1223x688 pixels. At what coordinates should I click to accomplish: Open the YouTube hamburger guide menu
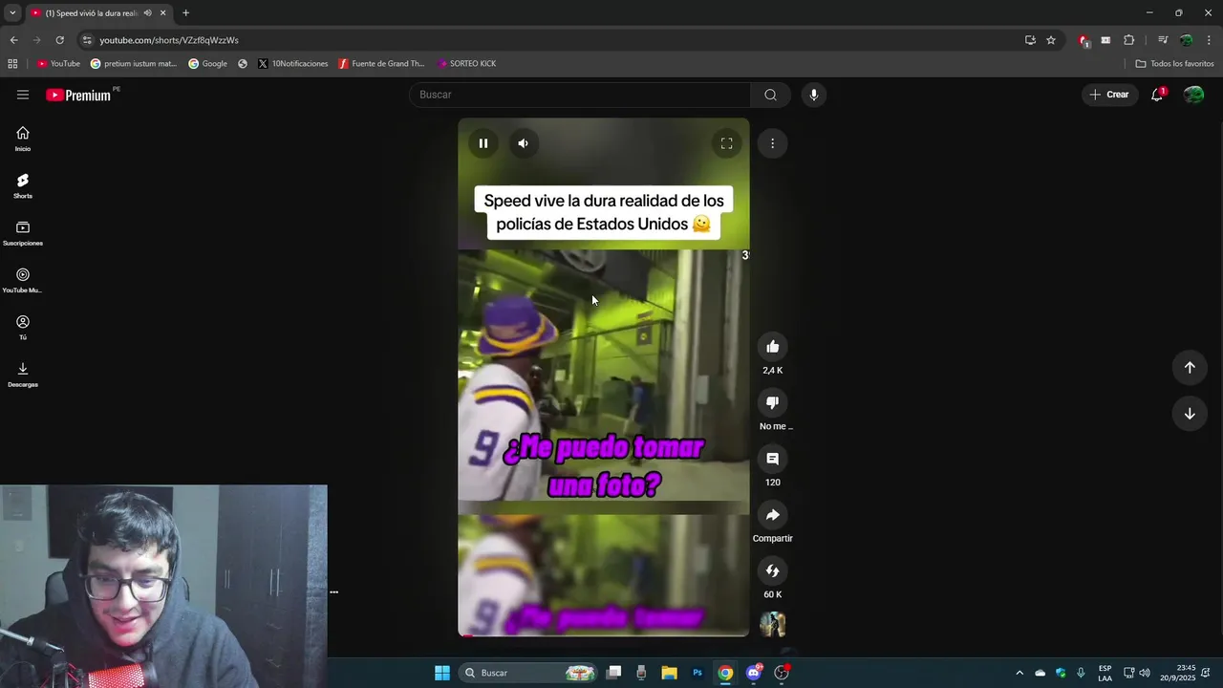coord(23,95)
